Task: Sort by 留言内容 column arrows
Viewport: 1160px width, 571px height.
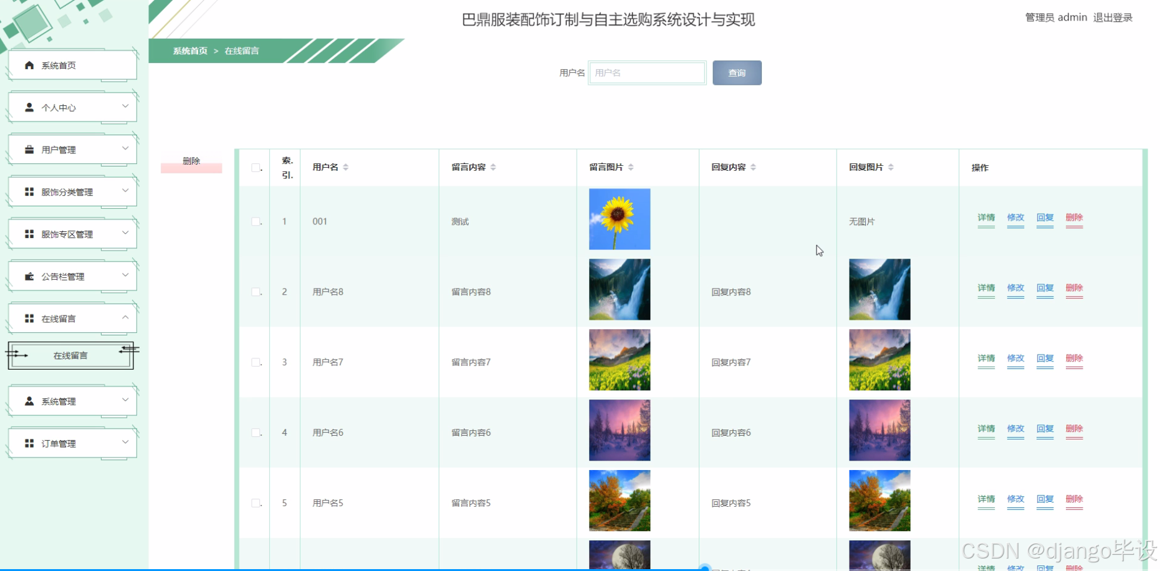Action: point(493,167)
